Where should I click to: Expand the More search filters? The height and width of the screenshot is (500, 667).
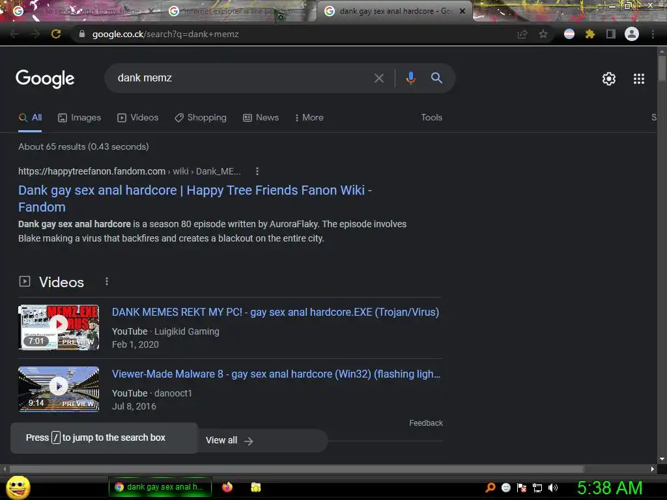click(309, 118)
